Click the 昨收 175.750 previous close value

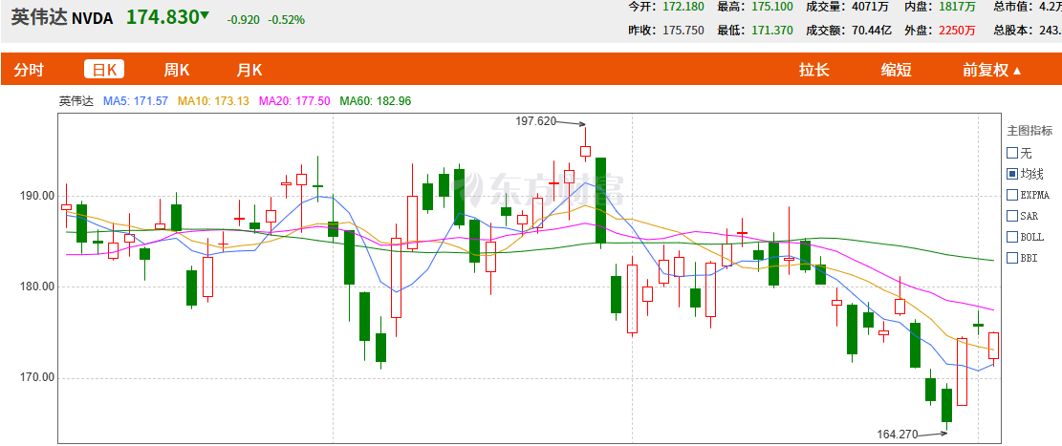684,31
